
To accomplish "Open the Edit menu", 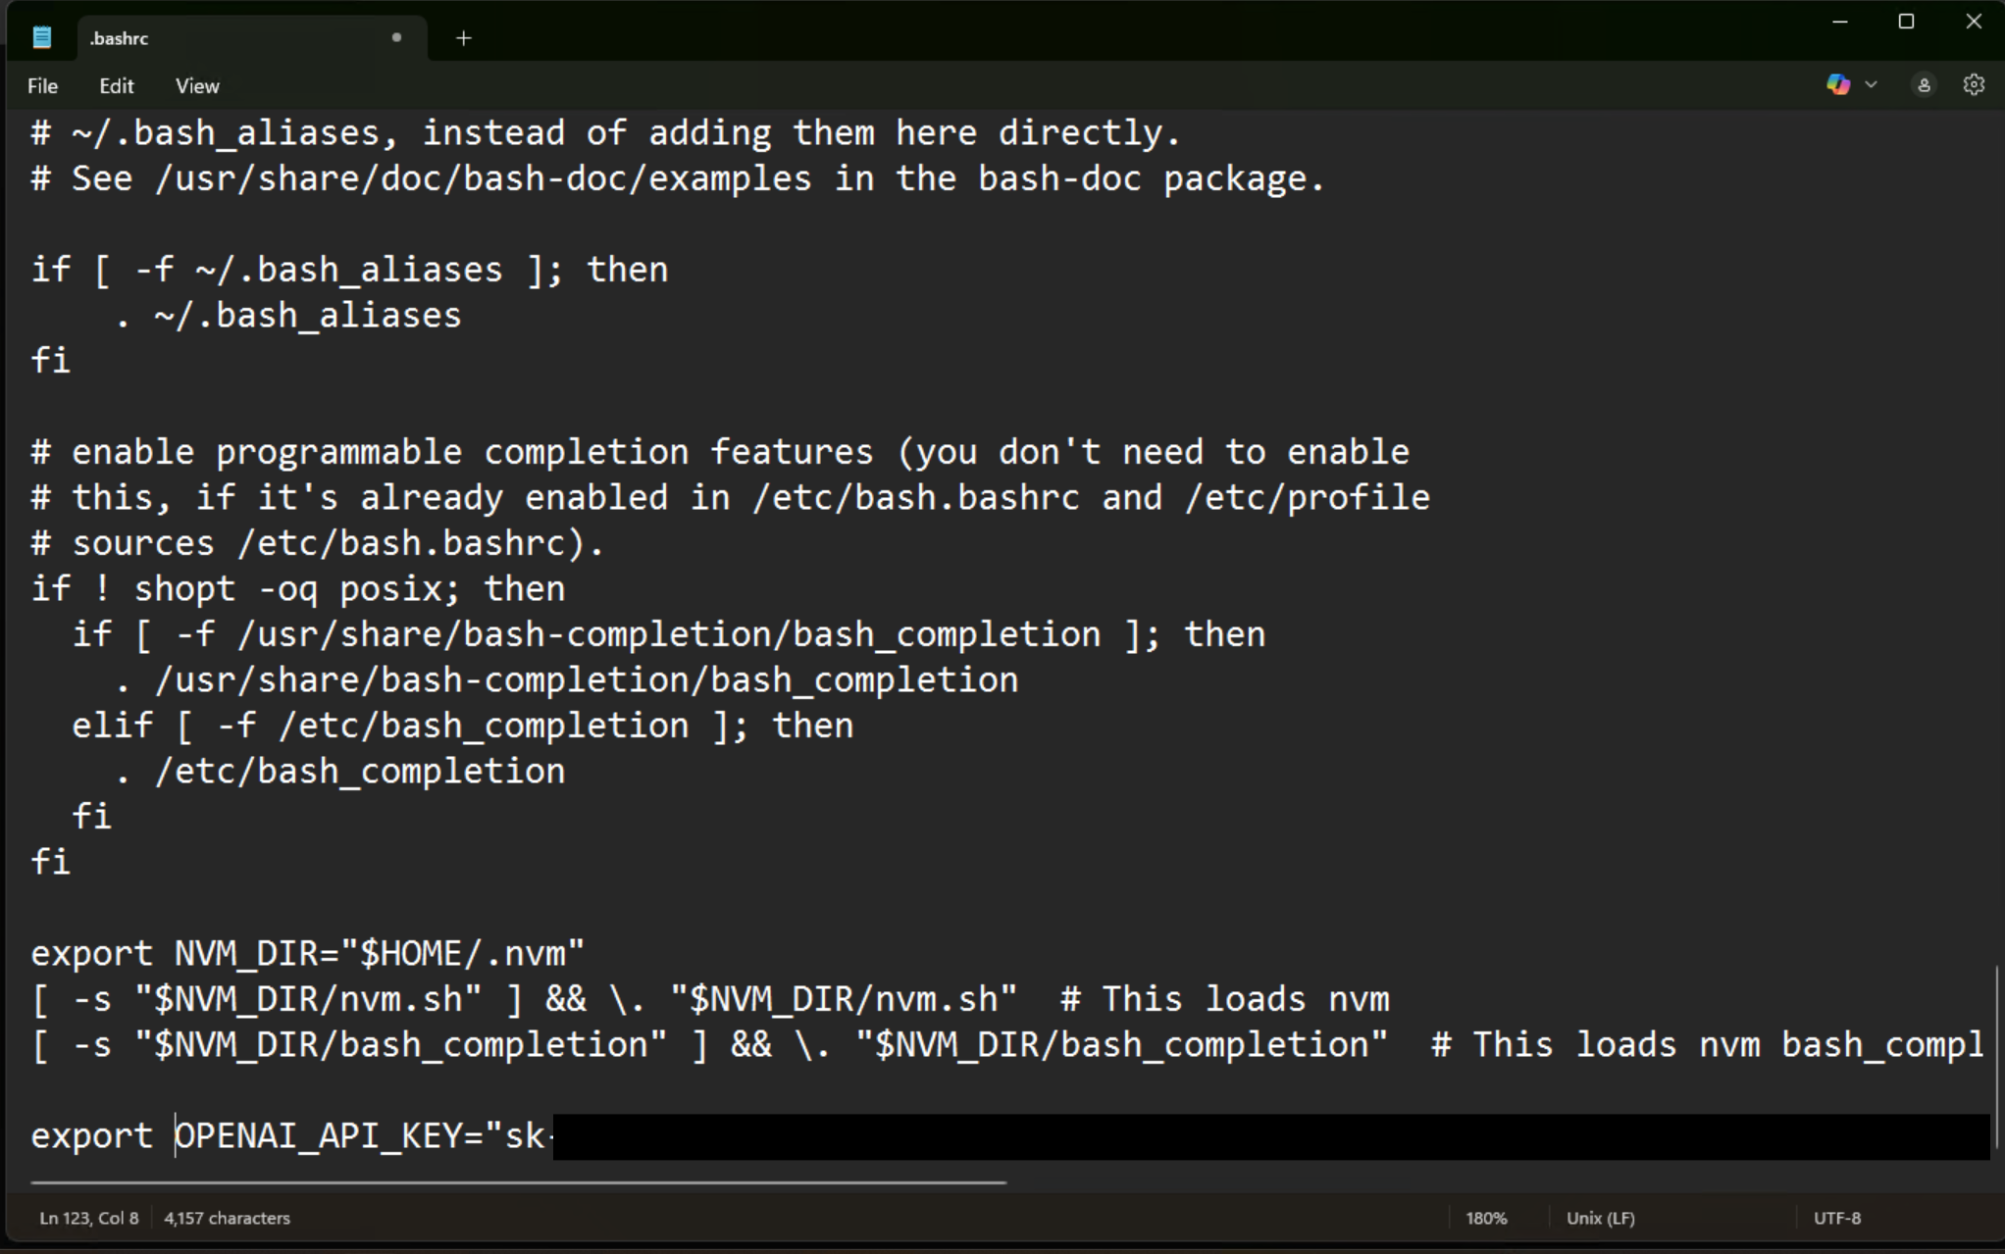I will pos(117,85).
